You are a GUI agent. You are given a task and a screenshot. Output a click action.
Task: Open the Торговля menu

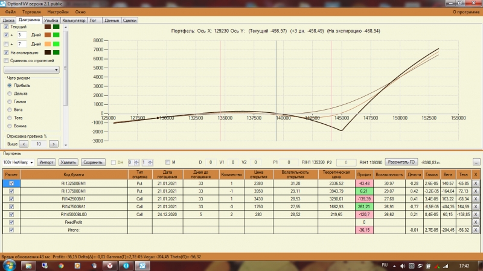click(x=31, y=12)
